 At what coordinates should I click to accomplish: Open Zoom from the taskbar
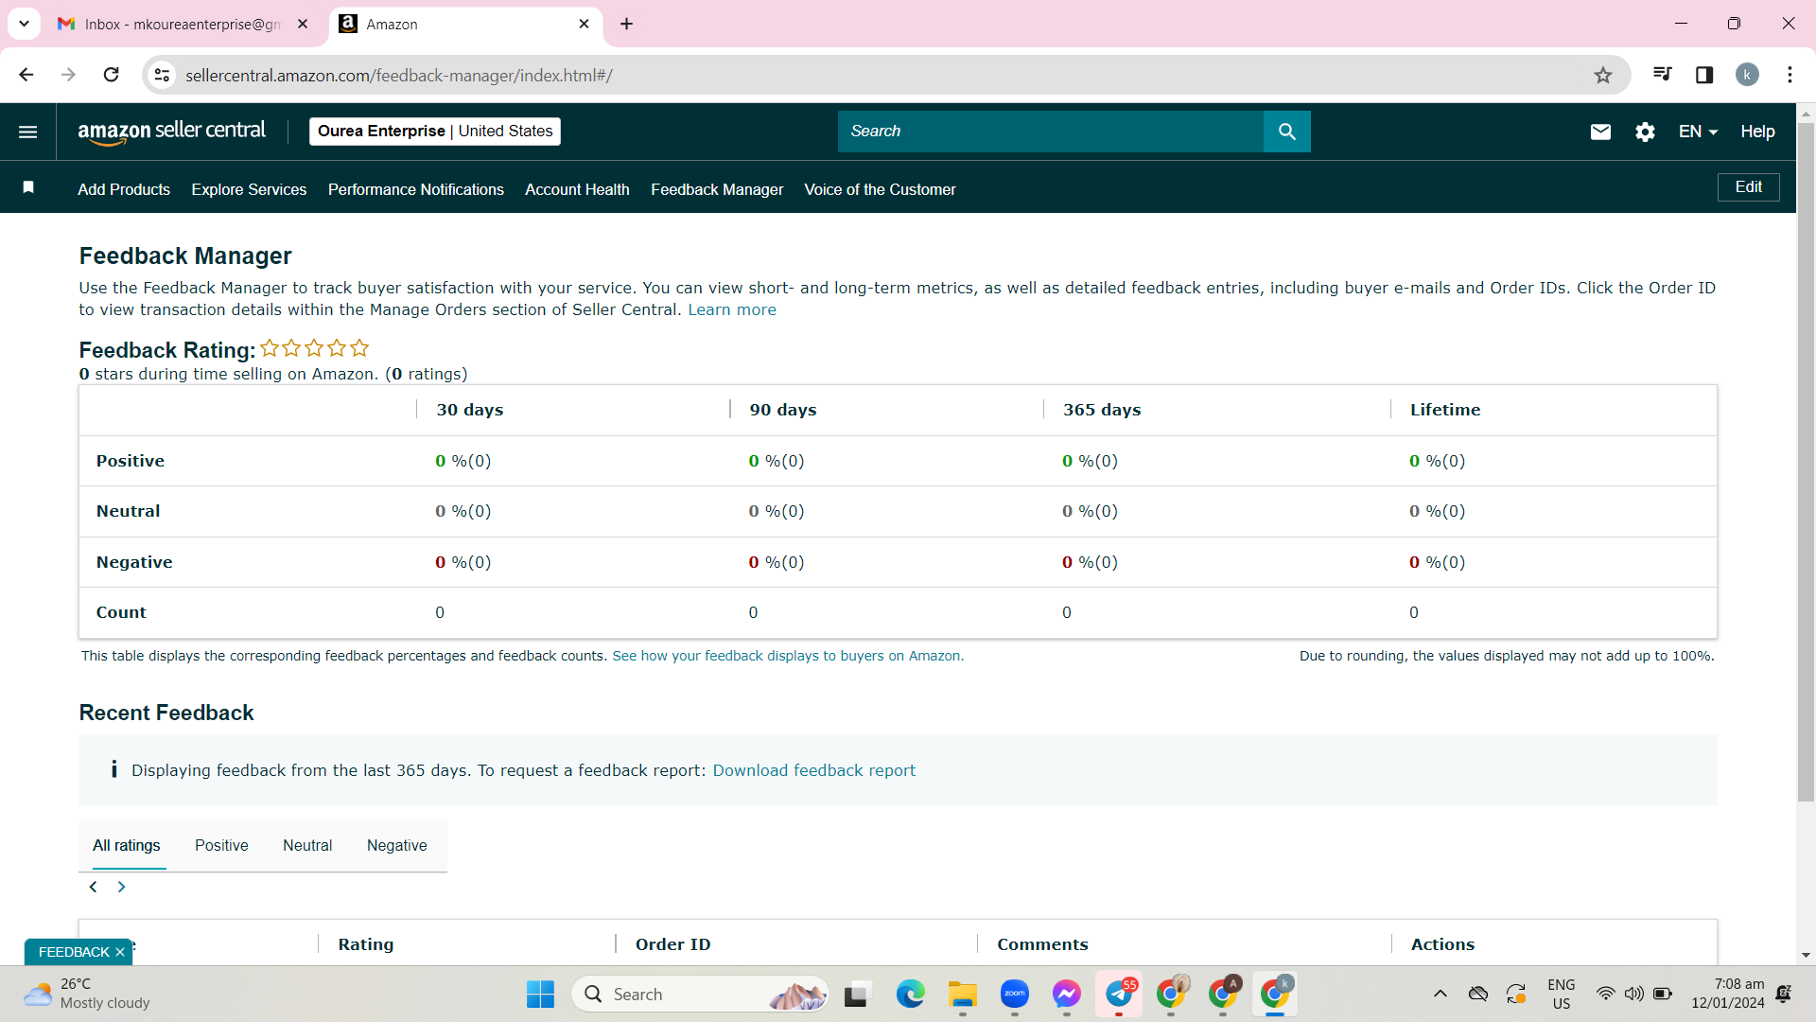1014,995
